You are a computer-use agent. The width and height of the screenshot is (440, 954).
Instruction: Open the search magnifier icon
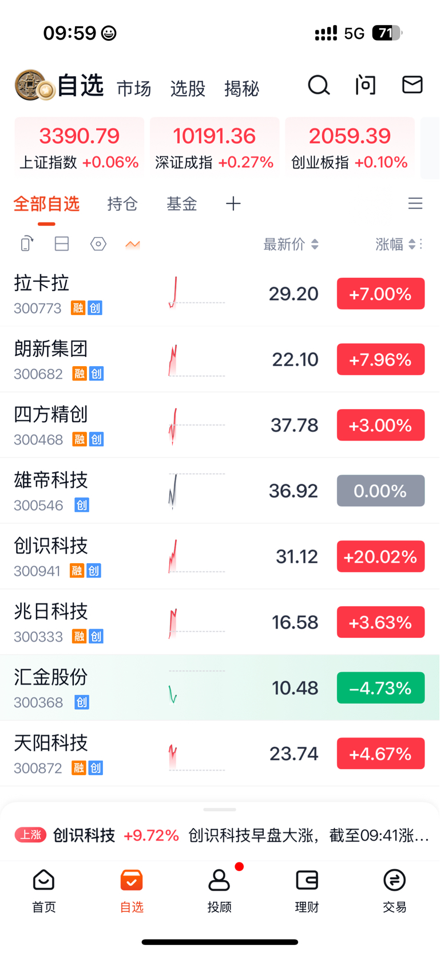pos(319,86)
